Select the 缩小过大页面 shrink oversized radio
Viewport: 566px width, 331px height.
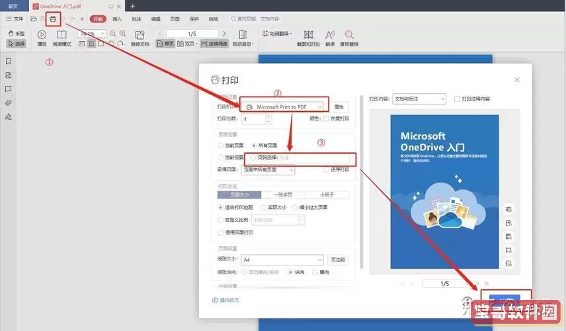(x=295, y=207)
